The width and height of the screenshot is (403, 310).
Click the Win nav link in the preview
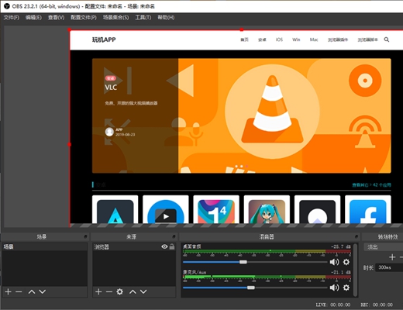[296, 40]
